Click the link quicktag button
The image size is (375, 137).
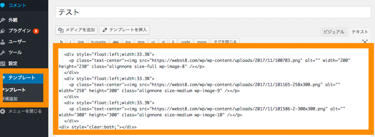81,41
